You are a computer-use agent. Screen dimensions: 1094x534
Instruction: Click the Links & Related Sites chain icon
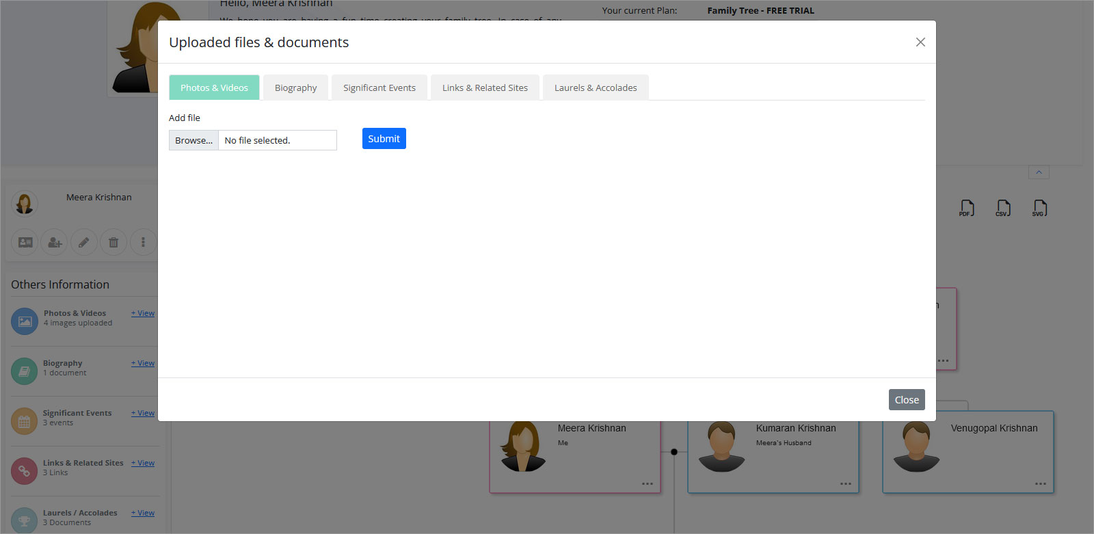coord(25,471)
